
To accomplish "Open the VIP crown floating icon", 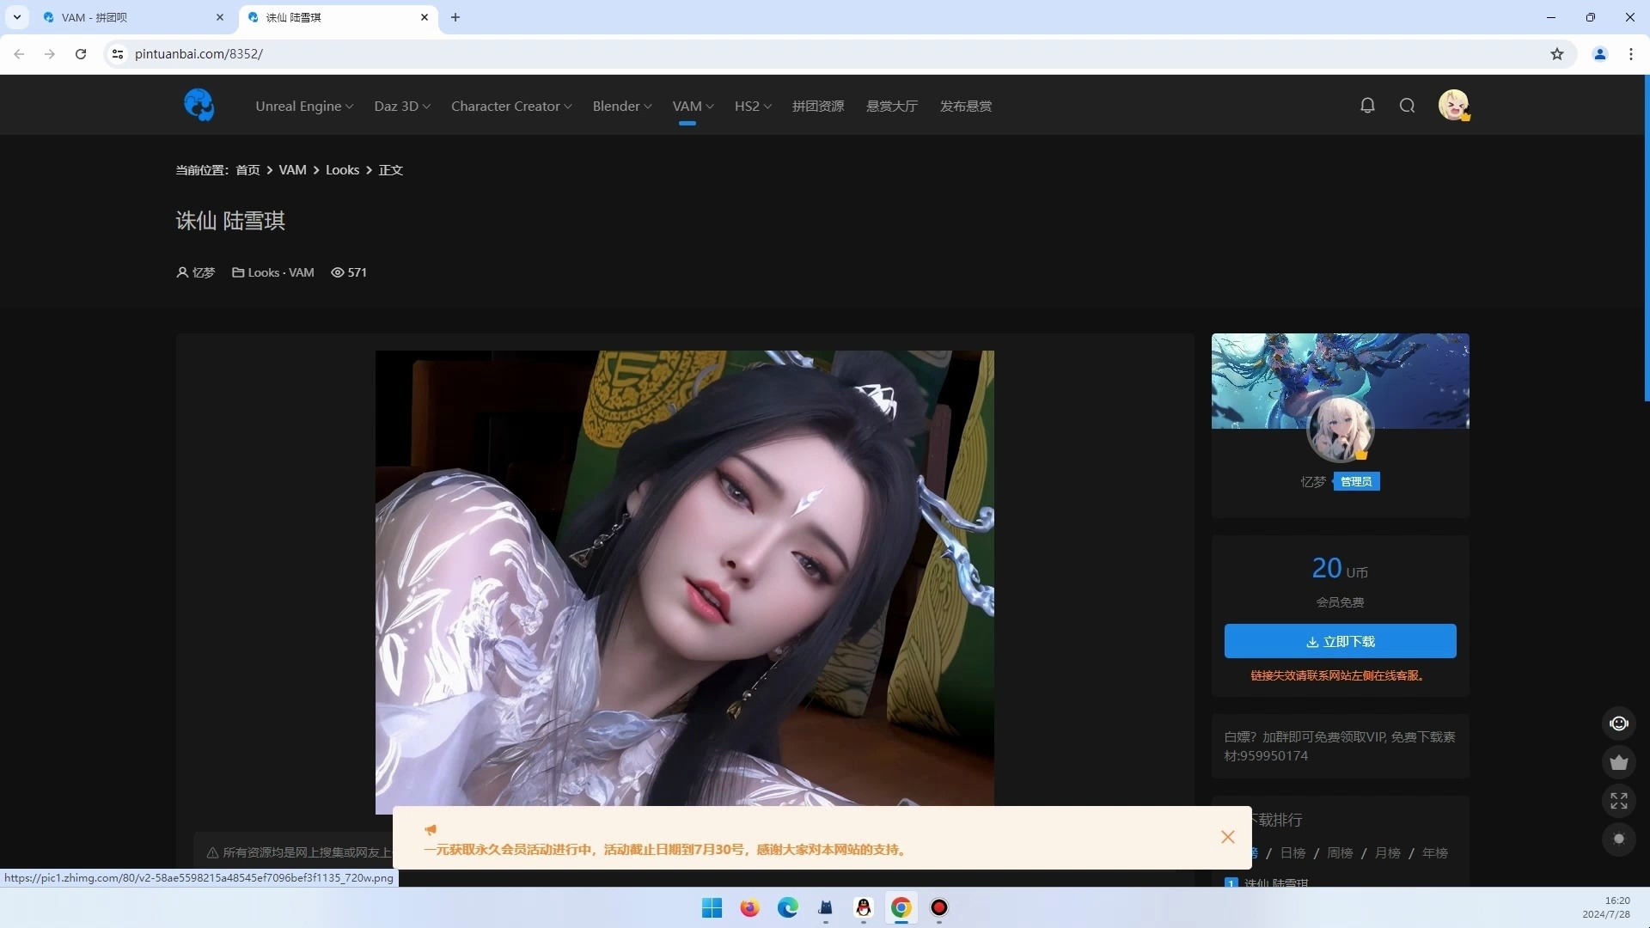I will pos(1619,762).
